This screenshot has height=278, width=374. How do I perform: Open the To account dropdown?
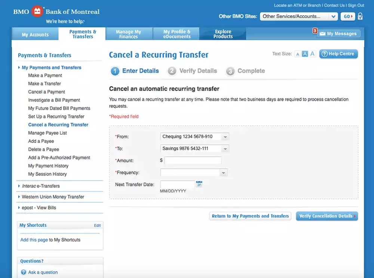tap(194, 149)
